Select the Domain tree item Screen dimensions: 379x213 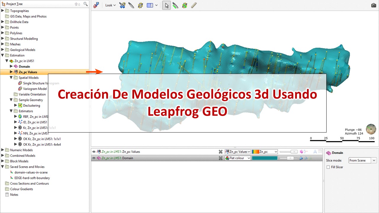click(24, 67)
